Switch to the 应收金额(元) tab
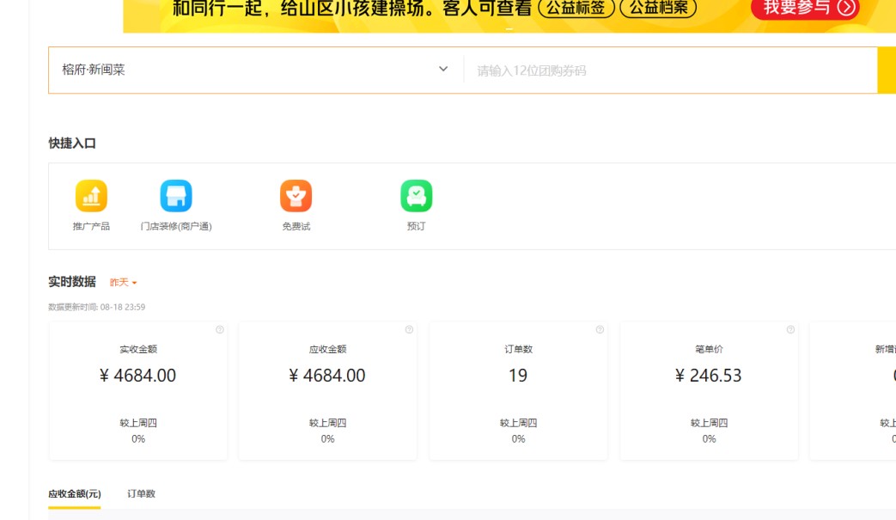Image resolution: width=896 pixels, height=520 pixels. [74, 494]
